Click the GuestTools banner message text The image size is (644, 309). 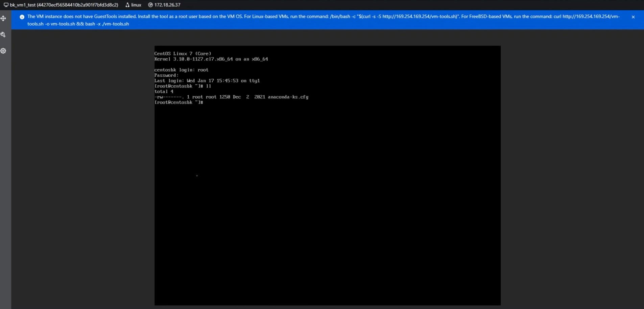(x=324, y=20)
